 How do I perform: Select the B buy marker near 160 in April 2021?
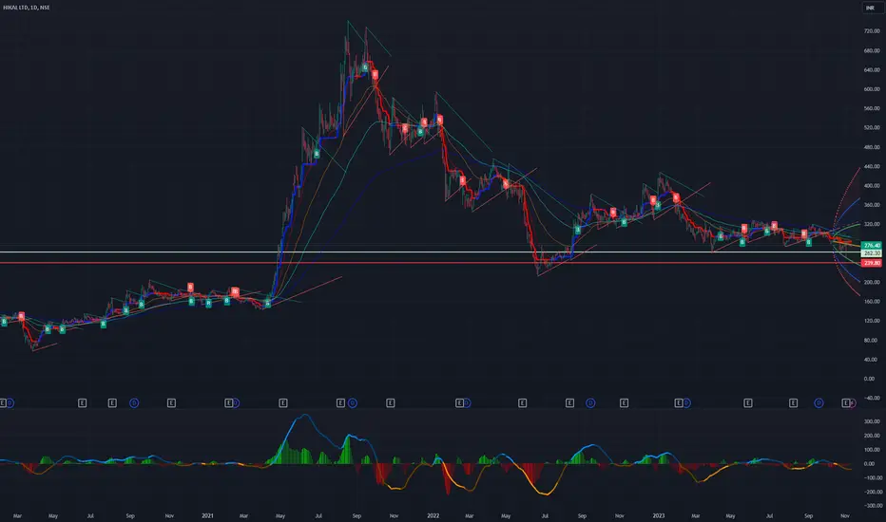(x=268, y=304)
